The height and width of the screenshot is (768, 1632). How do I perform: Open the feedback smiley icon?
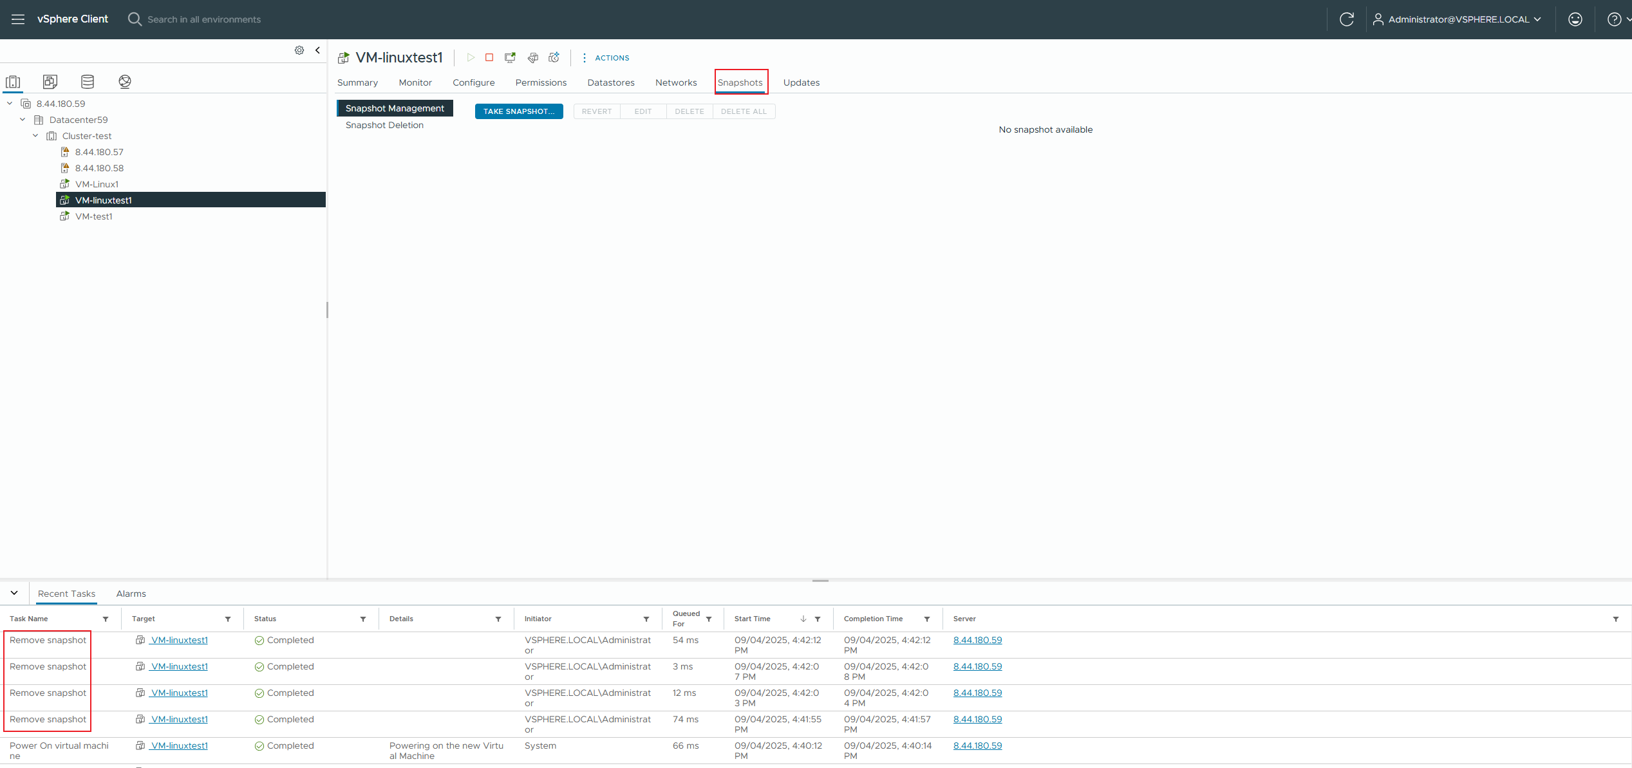click(1575, 19)
